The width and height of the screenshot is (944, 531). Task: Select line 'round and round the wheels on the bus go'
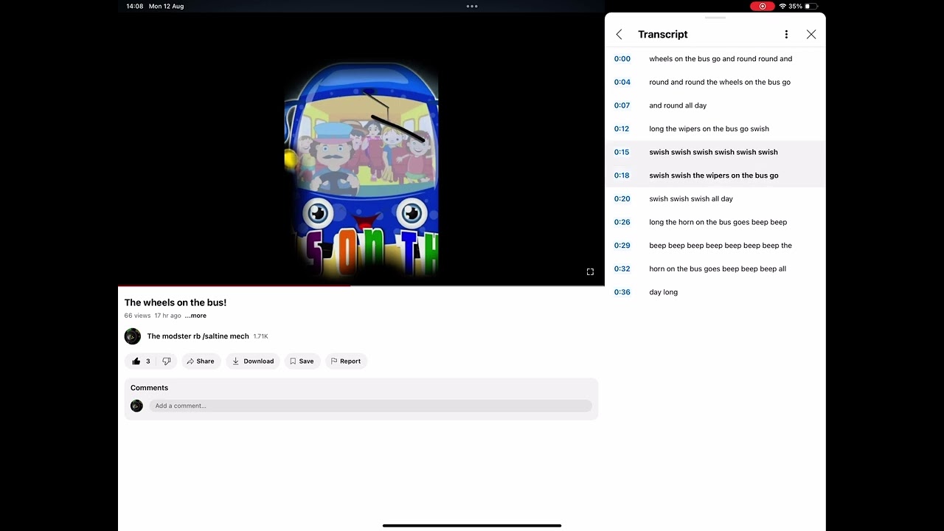click(x=720, y=82)
